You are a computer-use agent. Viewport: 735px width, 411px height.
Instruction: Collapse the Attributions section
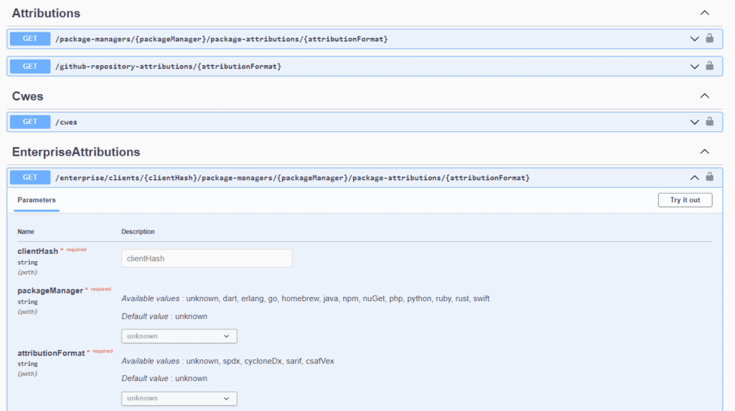pyautogui.click(x=704, y=13)
